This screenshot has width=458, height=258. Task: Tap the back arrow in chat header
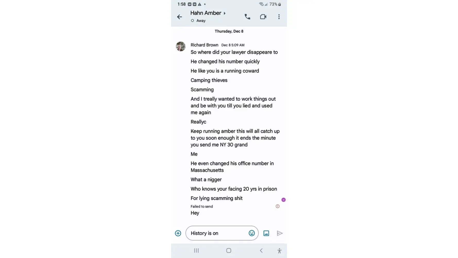click(x=180, y=17)
